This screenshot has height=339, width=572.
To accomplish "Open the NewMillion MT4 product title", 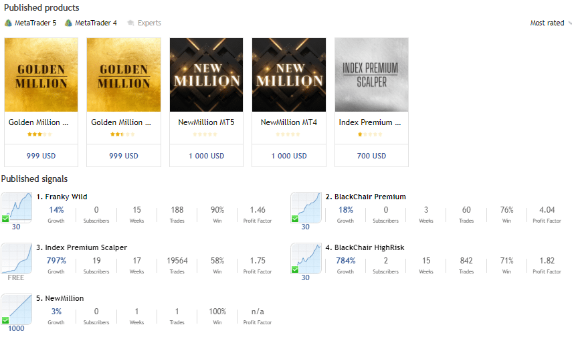I will pyautogui.click(x=289, y=122).
